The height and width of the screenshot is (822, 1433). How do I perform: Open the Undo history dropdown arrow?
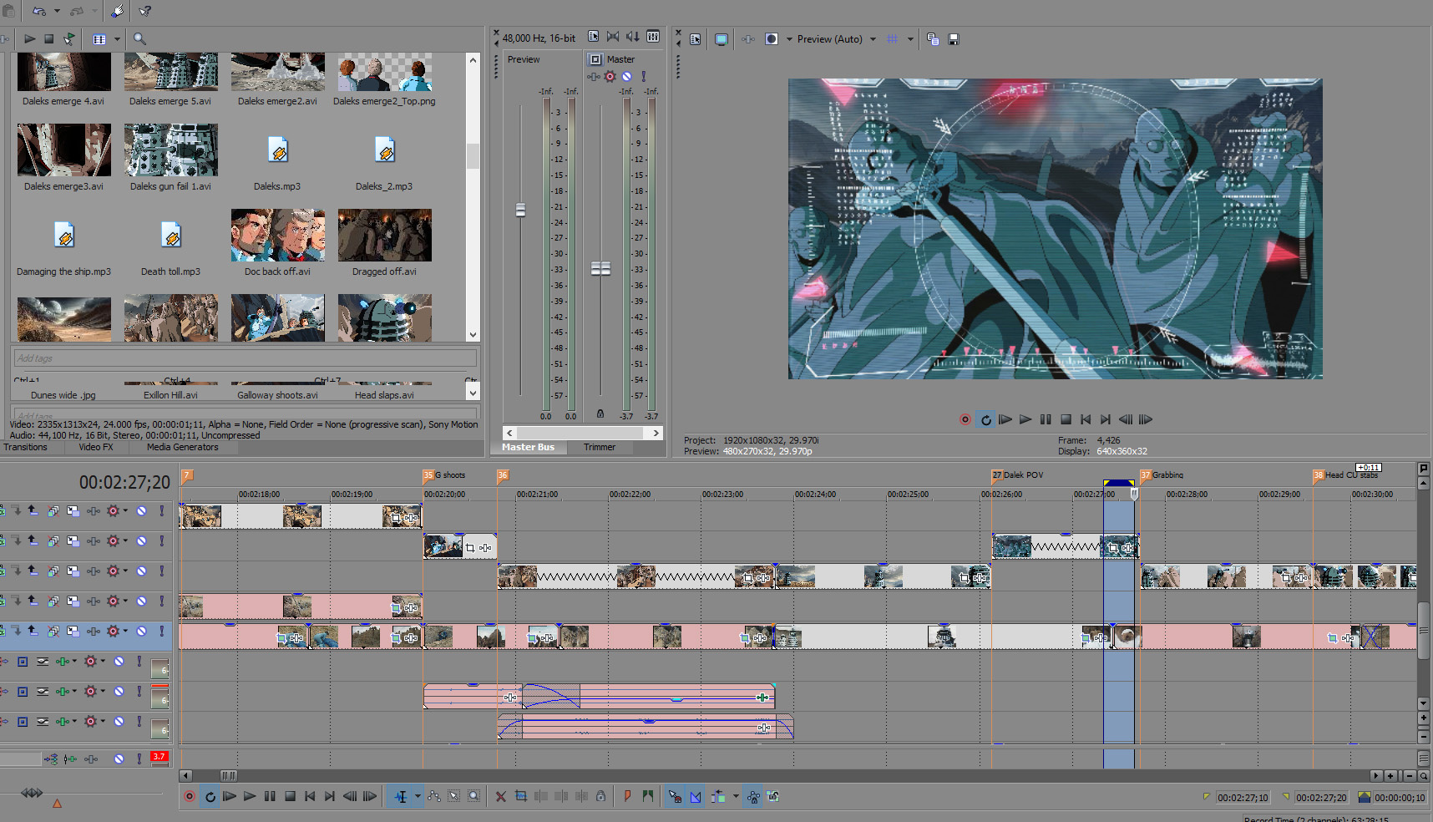coord(57,11)
